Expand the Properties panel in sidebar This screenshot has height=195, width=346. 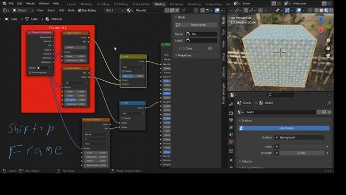click(x=176, y=55)
